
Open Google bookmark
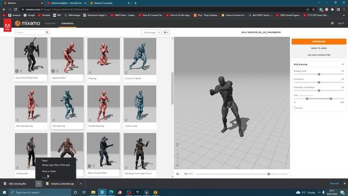tap(29, 15)
